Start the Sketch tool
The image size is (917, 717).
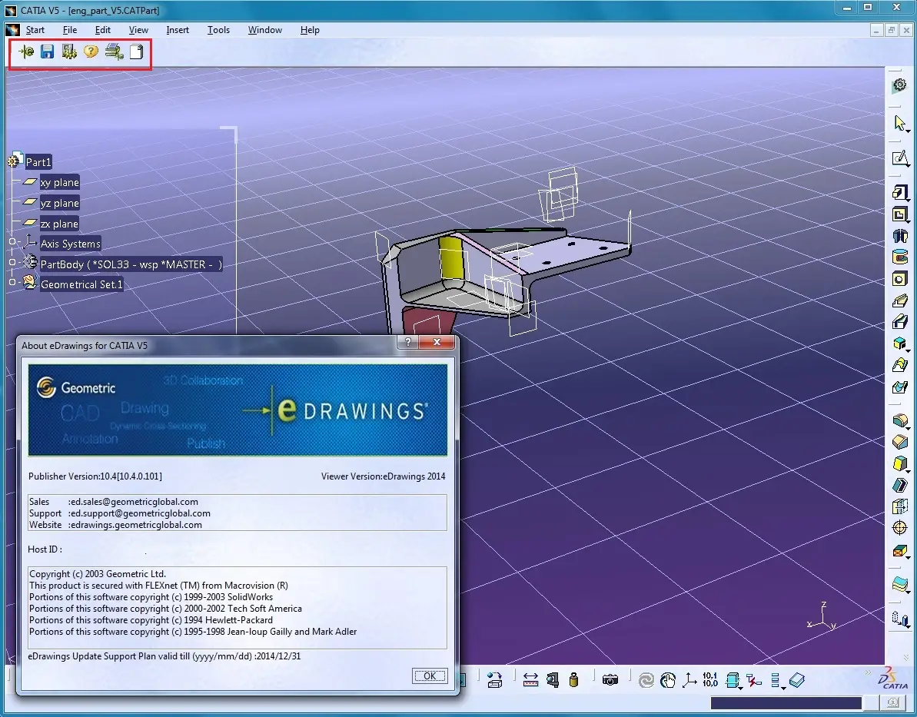(x=899, y=158)
